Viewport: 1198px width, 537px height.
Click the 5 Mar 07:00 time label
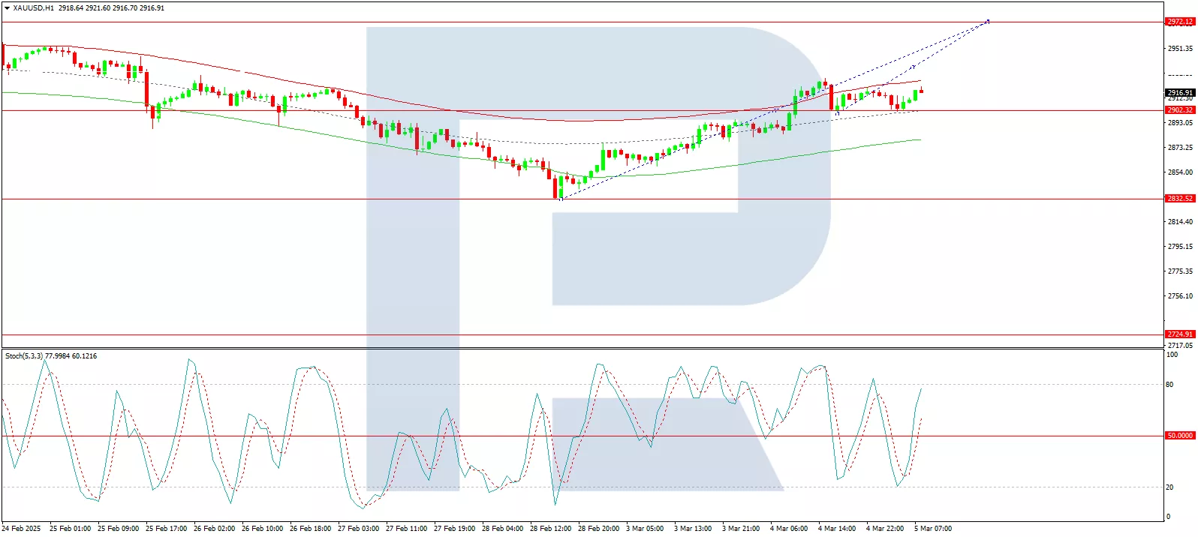[933, 529]
